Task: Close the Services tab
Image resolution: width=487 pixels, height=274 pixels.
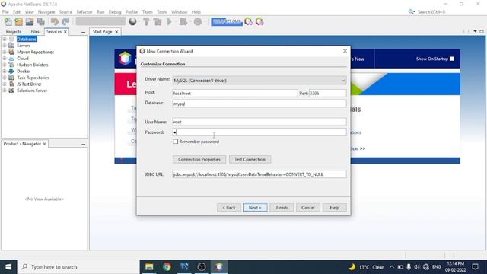Action: point(65,32)
